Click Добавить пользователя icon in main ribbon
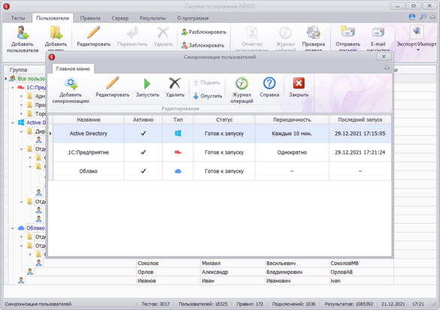Image resolution: width=440 pixels, height=310 pixels. [23, 32]
